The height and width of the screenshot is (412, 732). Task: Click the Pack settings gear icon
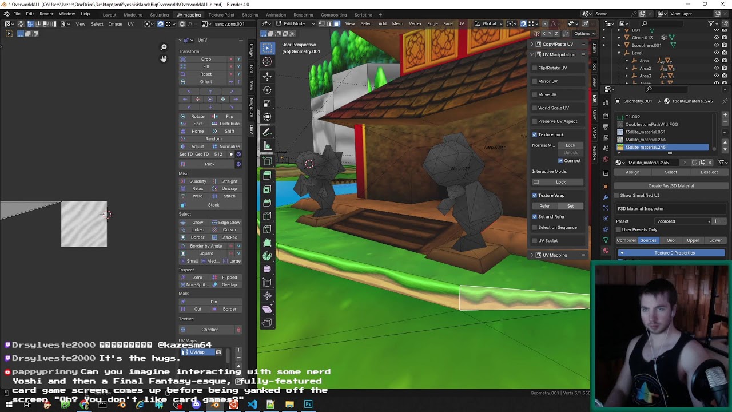(238, 164)
